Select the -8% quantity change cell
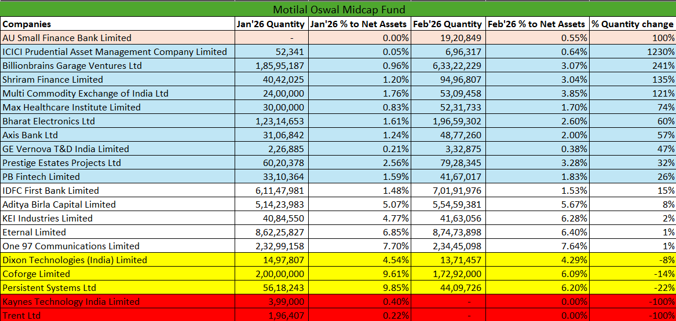Image resolution: width=676 pixels, height=321 pixels. point(633,260)
